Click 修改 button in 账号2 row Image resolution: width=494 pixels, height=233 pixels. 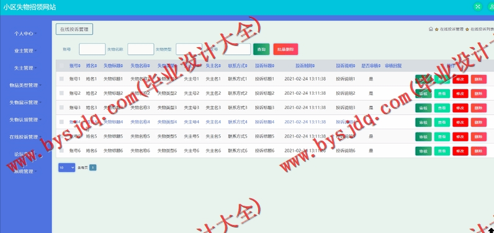[x=460, y=94]
